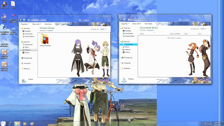Select the Patch folder on desktop

(13, 5)
